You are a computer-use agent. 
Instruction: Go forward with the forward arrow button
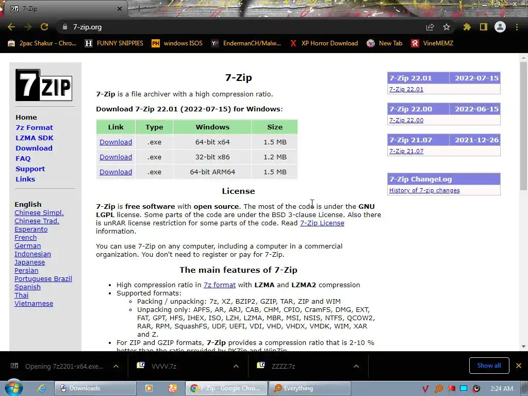(28, 27)
